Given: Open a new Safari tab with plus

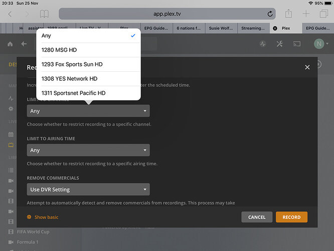Looking at the screenshot, I should [306, 14].
